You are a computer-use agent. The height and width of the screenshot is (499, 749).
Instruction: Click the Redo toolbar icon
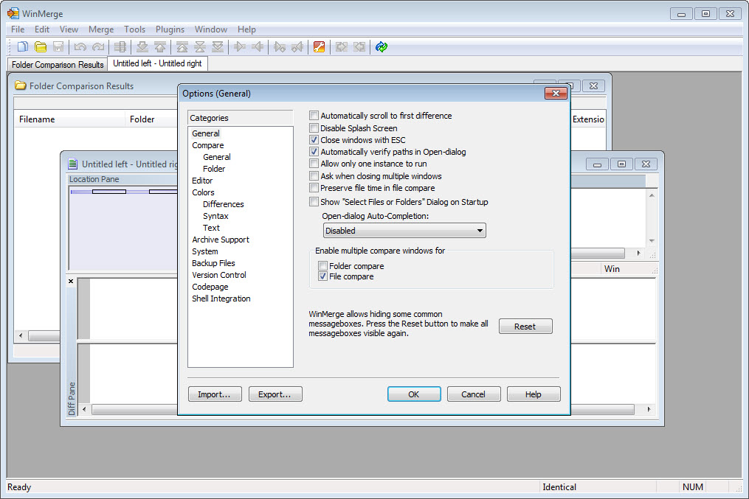pyautogui.click(x=98, y=46)
